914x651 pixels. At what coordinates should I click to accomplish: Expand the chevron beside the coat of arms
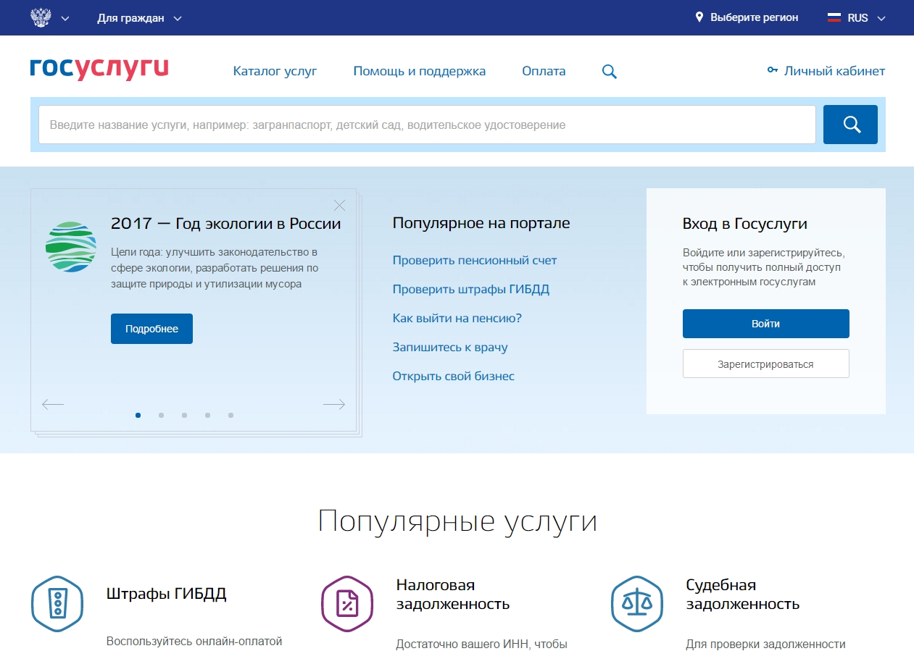(65, 18)
